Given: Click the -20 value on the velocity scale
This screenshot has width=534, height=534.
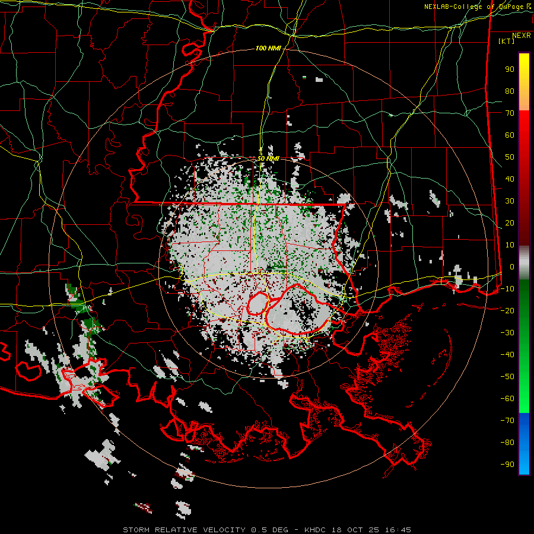Looking at the screenshot, I should click(507, 311).
